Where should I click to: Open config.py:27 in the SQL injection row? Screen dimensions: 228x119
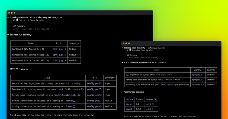point(94,84)
